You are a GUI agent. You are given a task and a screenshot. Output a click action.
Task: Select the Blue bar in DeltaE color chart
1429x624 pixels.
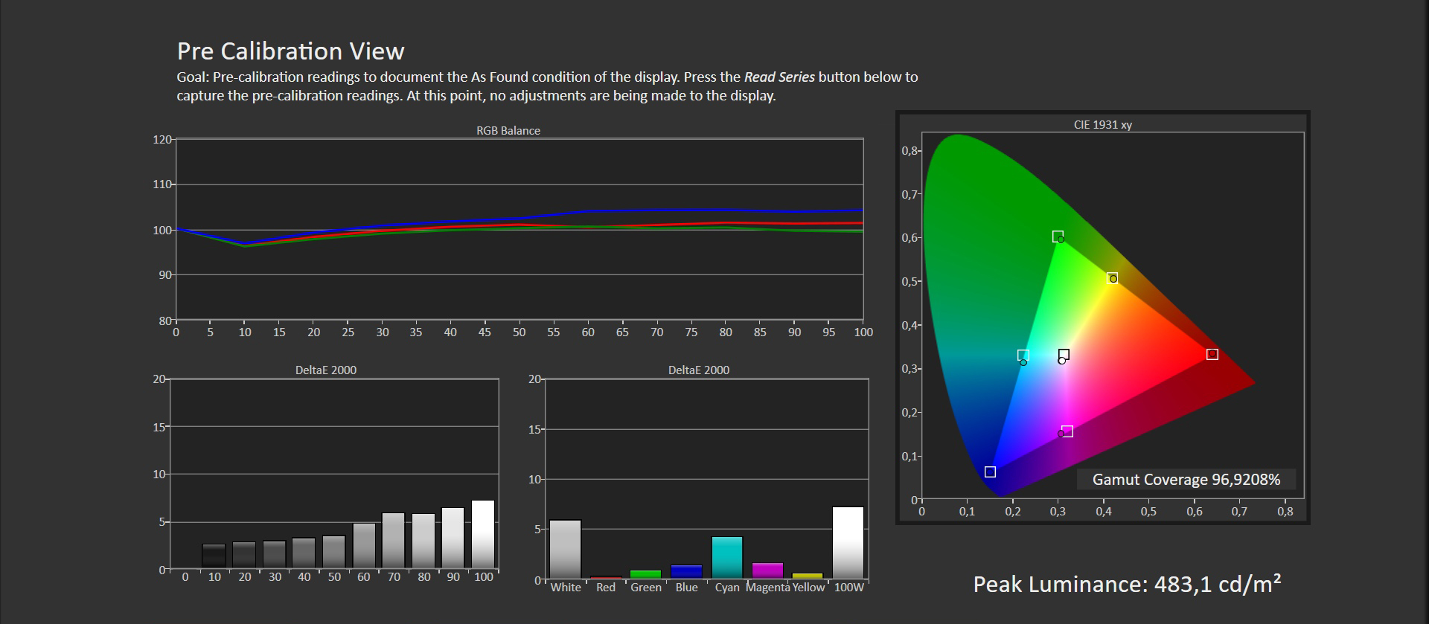coord(686,571)
